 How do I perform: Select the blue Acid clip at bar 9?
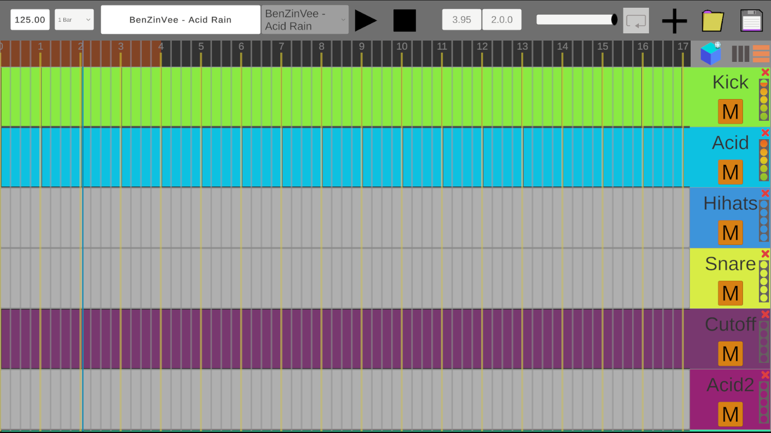382,157
